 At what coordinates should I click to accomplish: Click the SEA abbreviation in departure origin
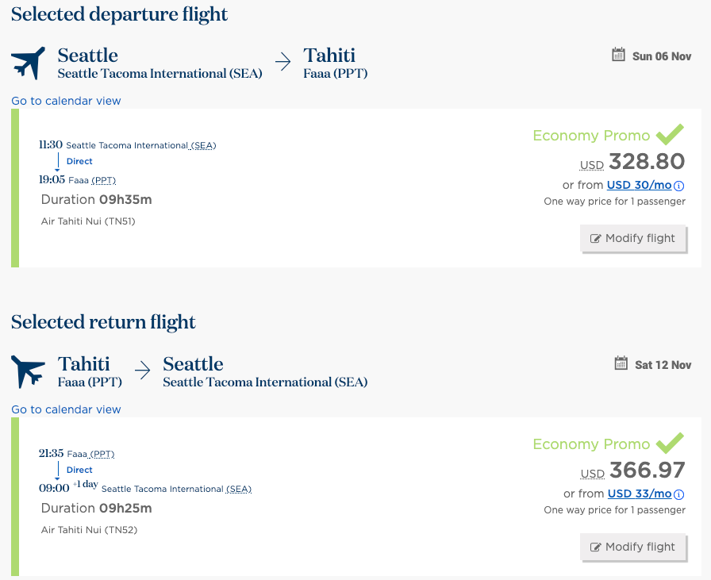pyautogui.click(x=203, y=145)
